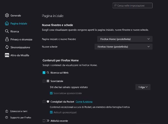Open the Generale settings section
This screenshot has width=168, height=124.
point(13,15)
